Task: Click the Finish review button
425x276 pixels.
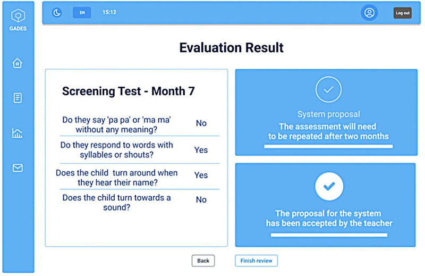Action: click(256, 261)
